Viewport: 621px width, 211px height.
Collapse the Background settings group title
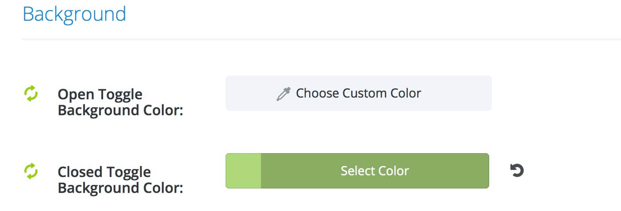click(74, 14)
